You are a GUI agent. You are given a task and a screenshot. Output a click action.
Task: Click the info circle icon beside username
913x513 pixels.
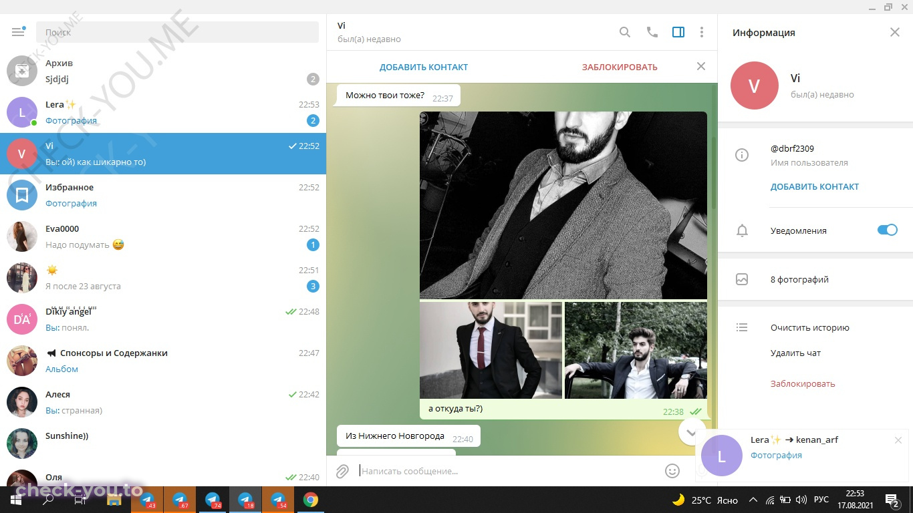coord(742,155)
